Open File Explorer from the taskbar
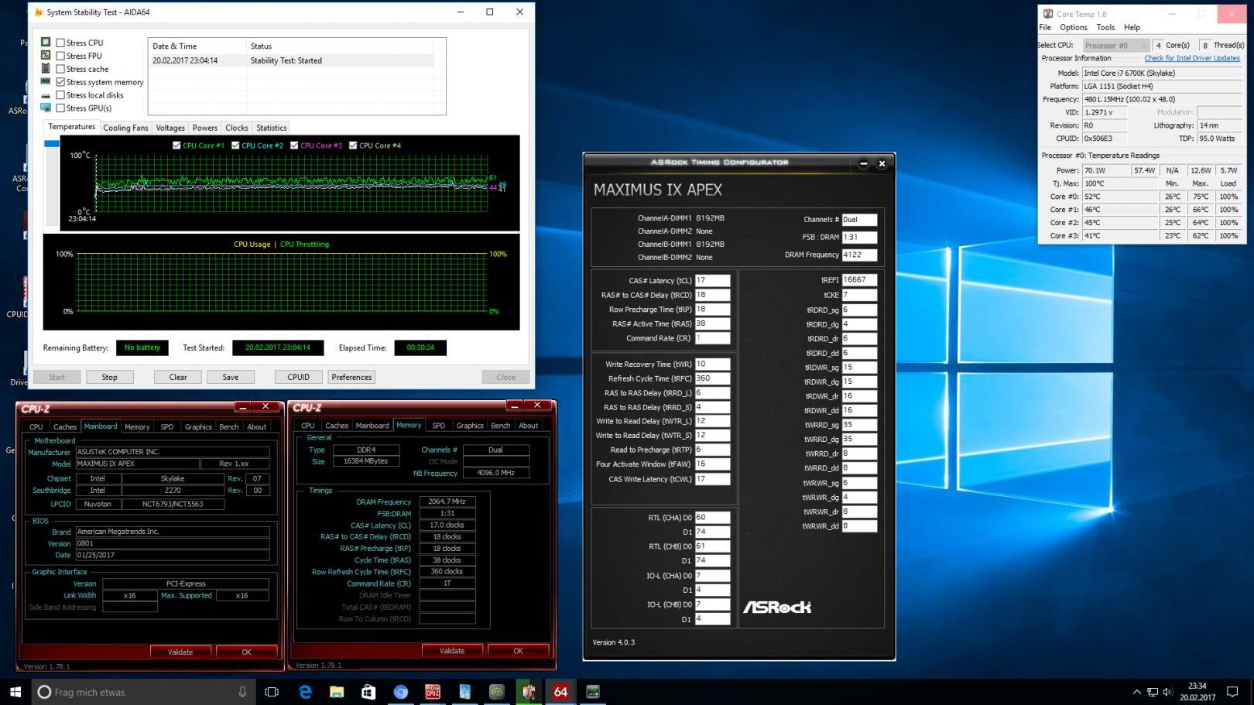 pos(337,692)
